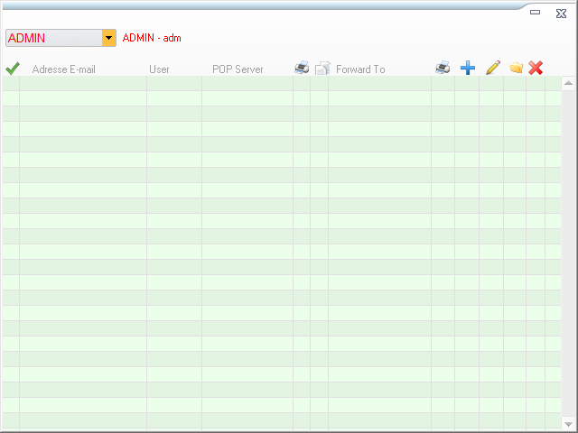Add a new entry with blue plus

tap(468, 69)
